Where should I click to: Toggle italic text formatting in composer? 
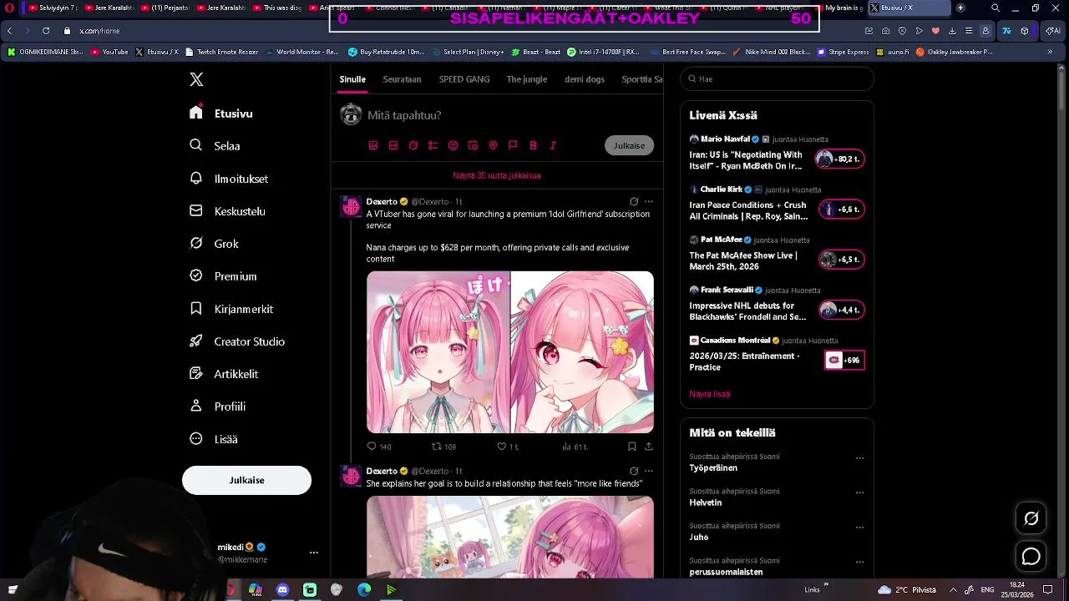(553, 145)
